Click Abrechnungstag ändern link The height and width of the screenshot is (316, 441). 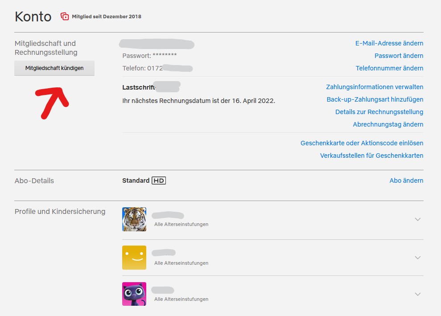(388, 124)
